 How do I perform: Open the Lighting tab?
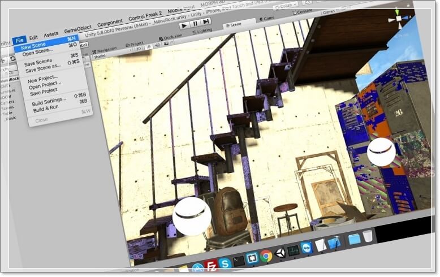point(202,31)
